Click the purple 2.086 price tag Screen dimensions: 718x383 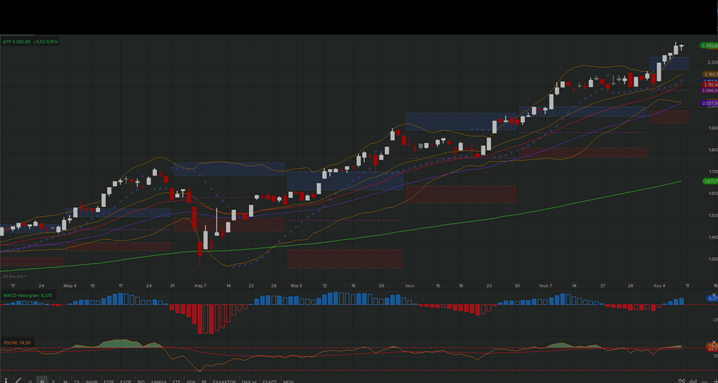(710, 90)
